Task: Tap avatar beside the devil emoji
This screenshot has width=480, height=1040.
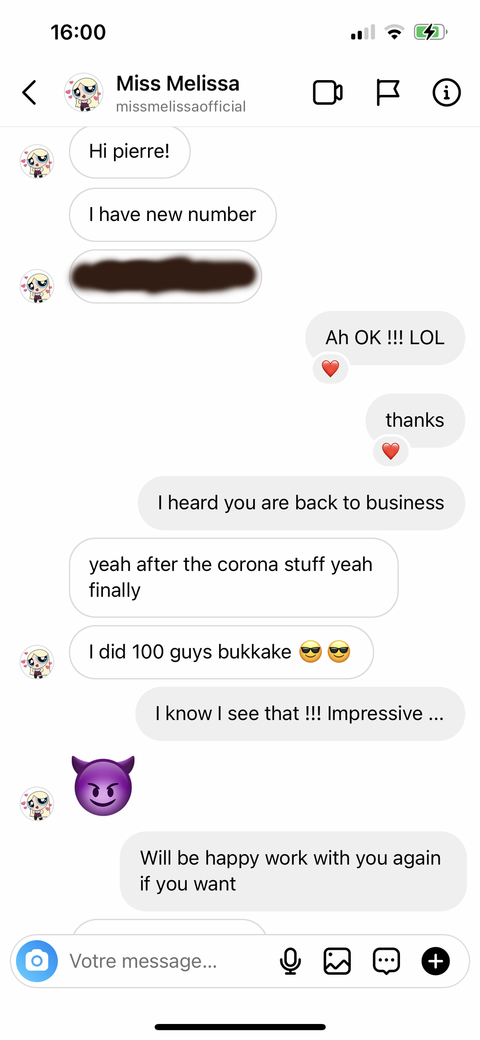Action: coord(37,803)
